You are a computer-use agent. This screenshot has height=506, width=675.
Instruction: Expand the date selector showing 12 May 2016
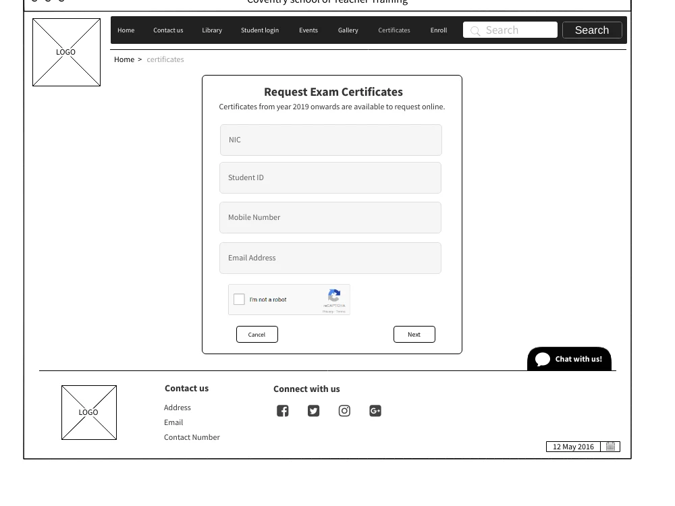click(x=573, y=446)
